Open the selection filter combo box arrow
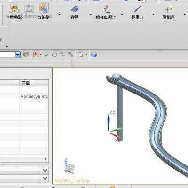 (18, 55)
